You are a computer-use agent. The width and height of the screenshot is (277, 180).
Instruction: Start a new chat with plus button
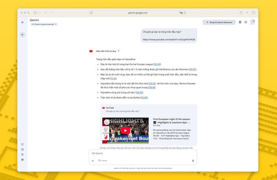(23, 35)
